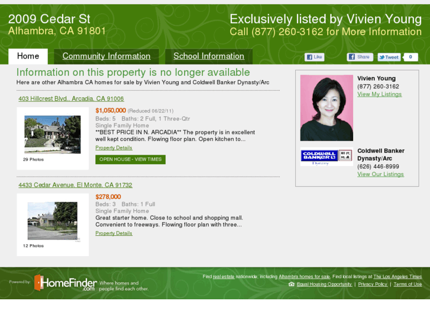Click the Facebook Share button
This screenshot has height=323, width=430.
[x=360, y=57]
